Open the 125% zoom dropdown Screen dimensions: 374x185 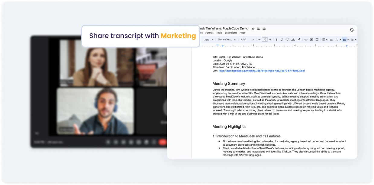(208, 39)
